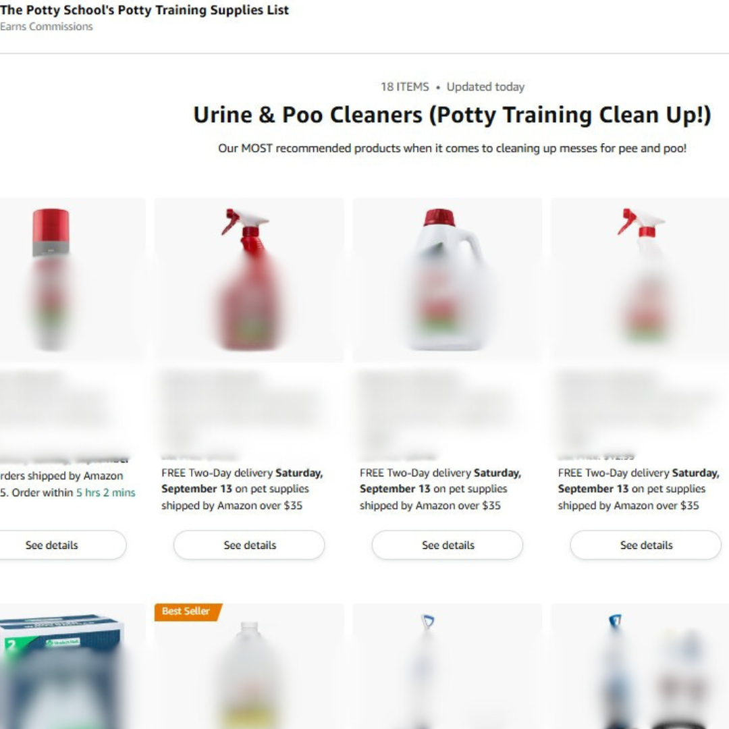The image size is (729, 729).
Task: Open the red spray bottle product image
Action: point(249,280)
